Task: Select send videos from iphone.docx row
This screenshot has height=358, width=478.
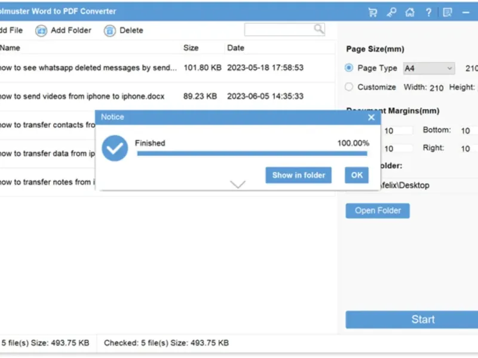Action: [168, 96]
